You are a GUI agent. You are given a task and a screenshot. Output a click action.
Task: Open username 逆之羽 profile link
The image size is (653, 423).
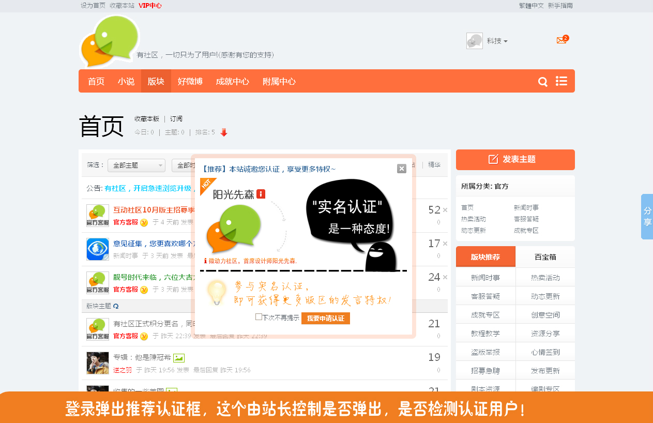[123, 370]
